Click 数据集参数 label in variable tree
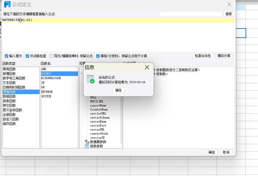The width and height of the screenshot is (258, 176). point(98,142)
